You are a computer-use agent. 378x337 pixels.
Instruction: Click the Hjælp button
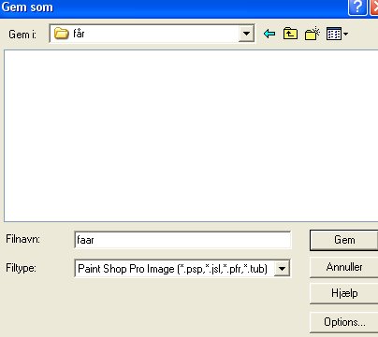click(x=344, y=293)
